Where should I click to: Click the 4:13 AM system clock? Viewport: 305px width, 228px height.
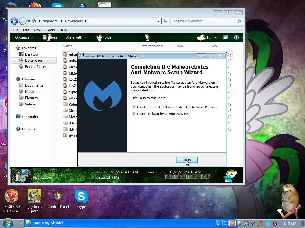[290, 224]
